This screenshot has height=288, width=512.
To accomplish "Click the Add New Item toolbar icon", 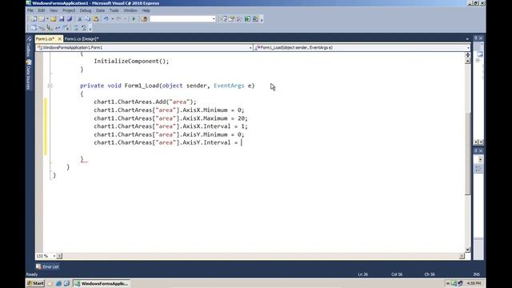I will [42, 19].
